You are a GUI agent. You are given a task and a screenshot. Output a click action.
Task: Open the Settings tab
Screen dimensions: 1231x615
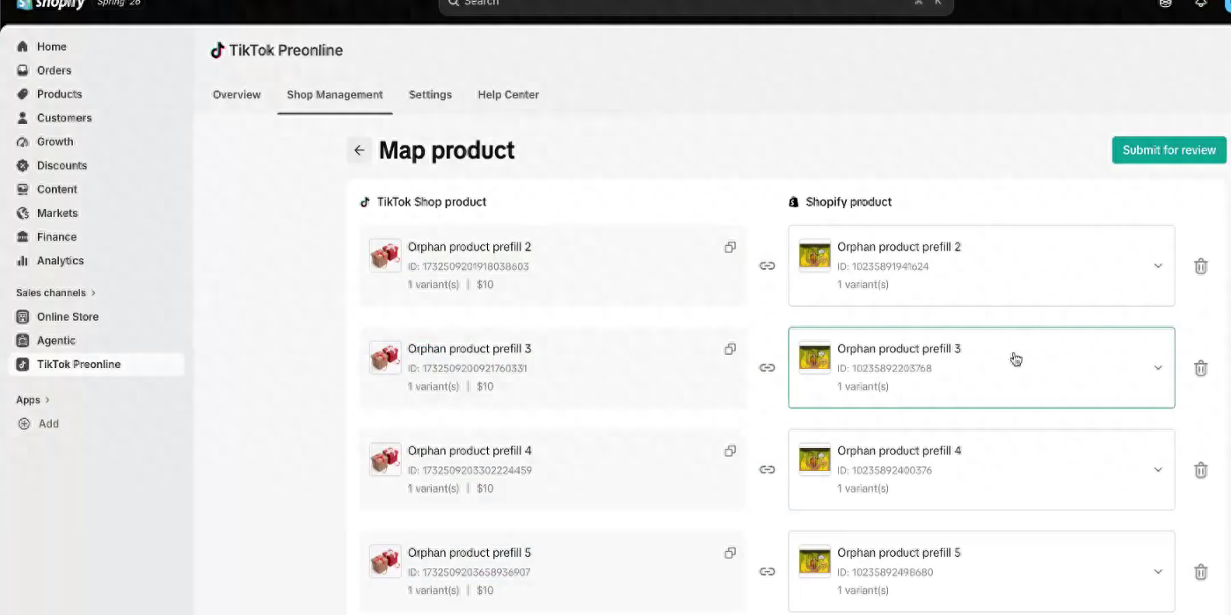click(430, 95)
